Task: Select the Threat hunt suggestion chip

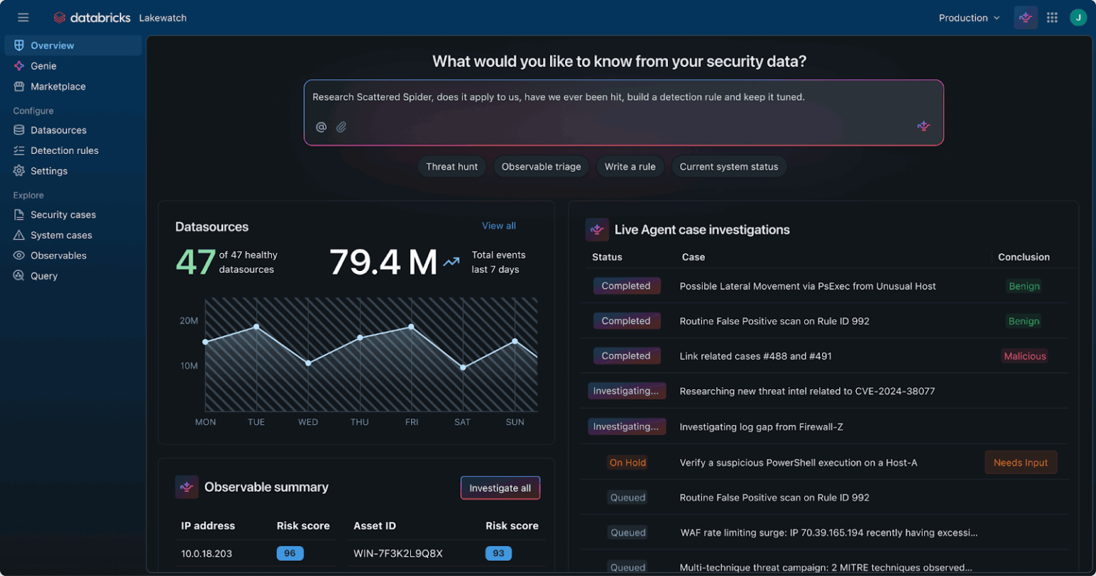Action: point(452,166)
